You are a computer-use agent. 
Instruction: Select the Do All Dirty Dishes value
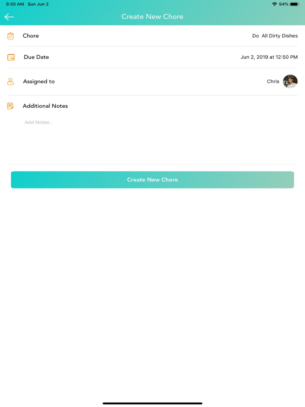click(x=275, y=36)
